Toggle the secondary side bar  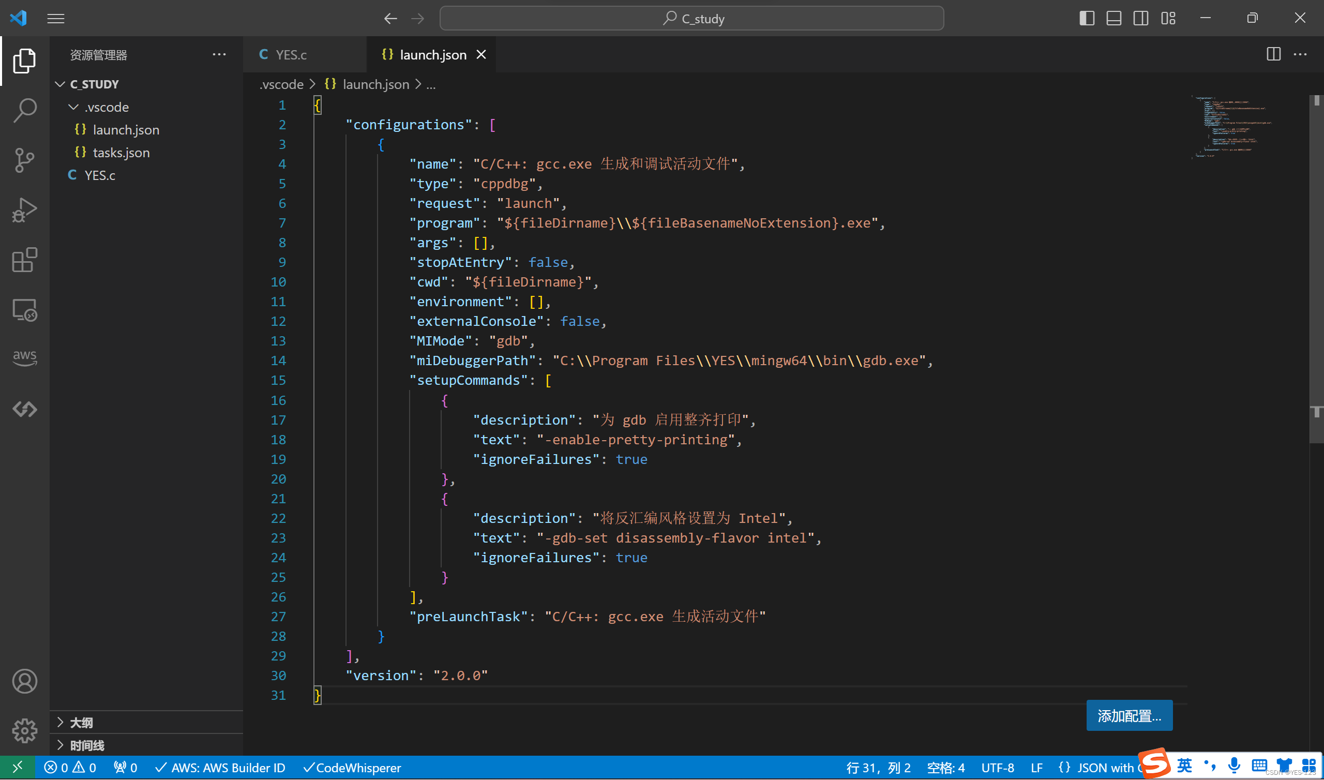click(1140, 19)
